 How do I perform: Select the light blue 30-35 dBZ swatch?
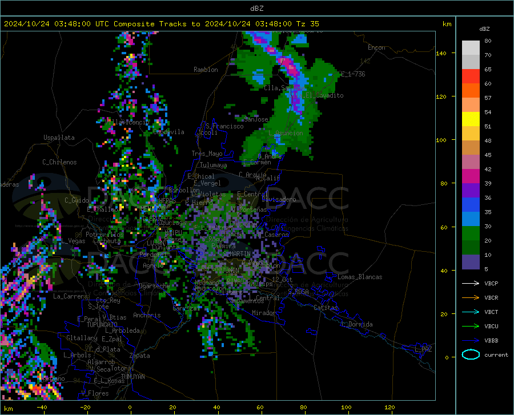471,219
